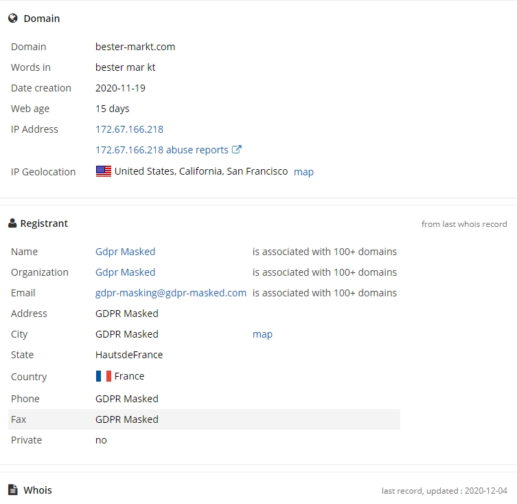Click the Registrant section heading

[x=44, y=223]
